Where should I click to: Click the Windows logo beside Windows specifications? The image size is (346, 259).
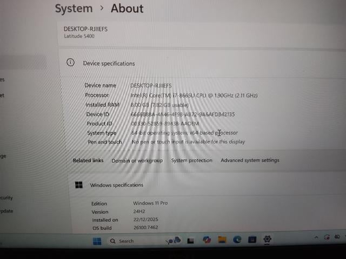79,185
